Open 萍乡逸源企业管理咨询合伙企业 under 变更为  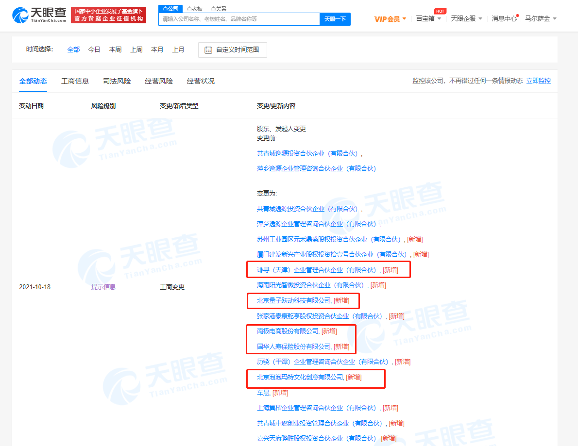click(x=317, y=224)
